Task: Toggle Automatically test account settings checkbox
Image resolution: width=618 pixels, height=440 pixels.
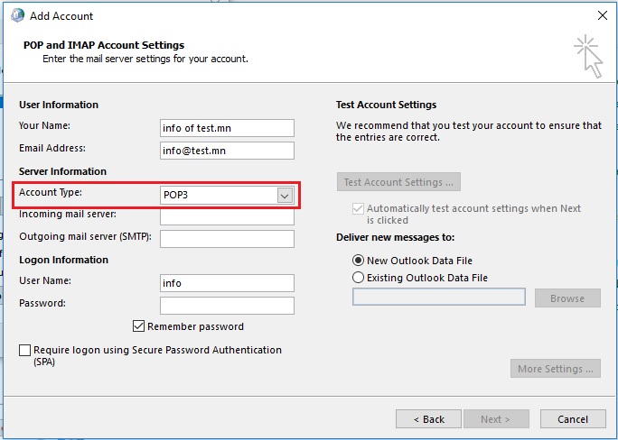Action: click(x=358, y=208)
